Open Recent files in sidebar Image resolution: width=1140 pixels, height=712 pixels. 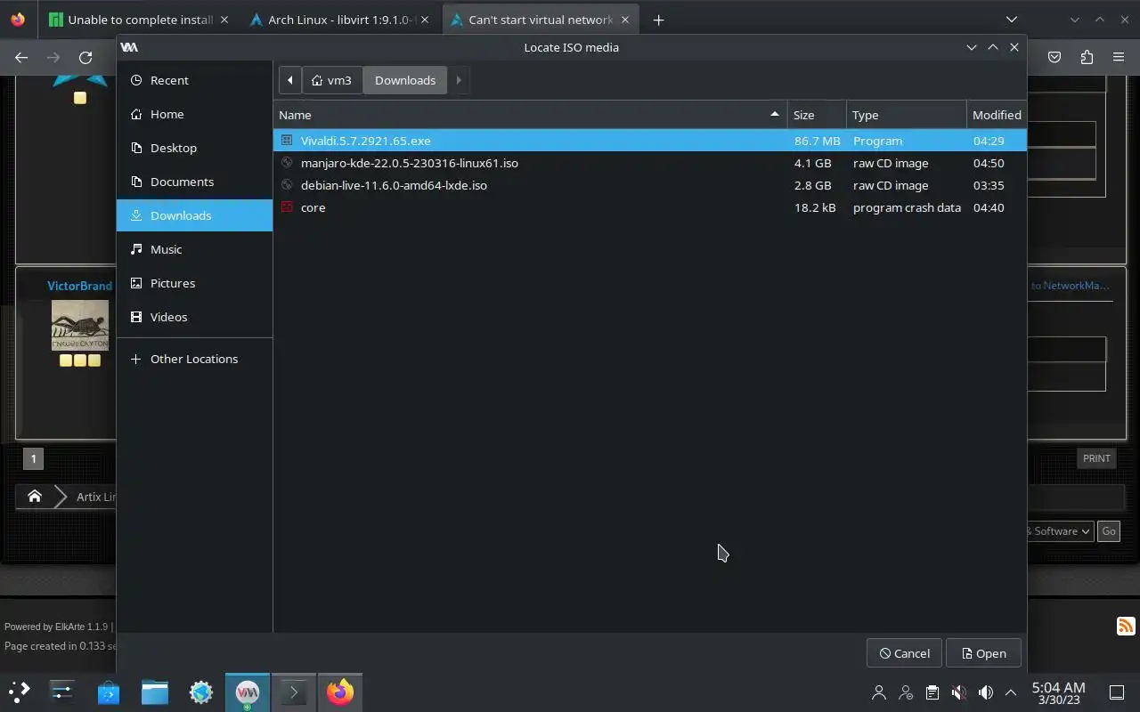(194, 80)
